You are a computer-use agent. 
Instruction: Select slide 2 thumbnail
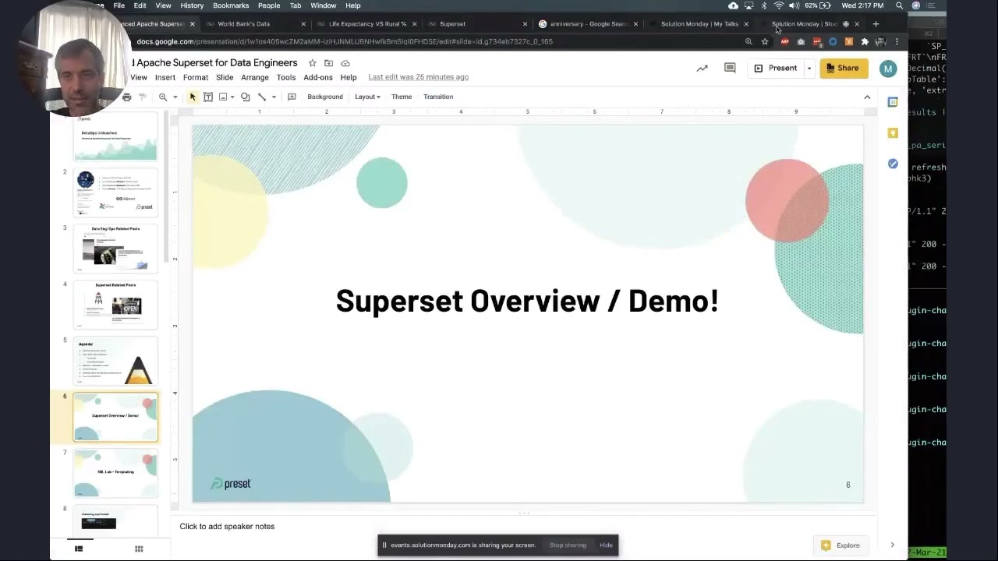tap(115, 192)
